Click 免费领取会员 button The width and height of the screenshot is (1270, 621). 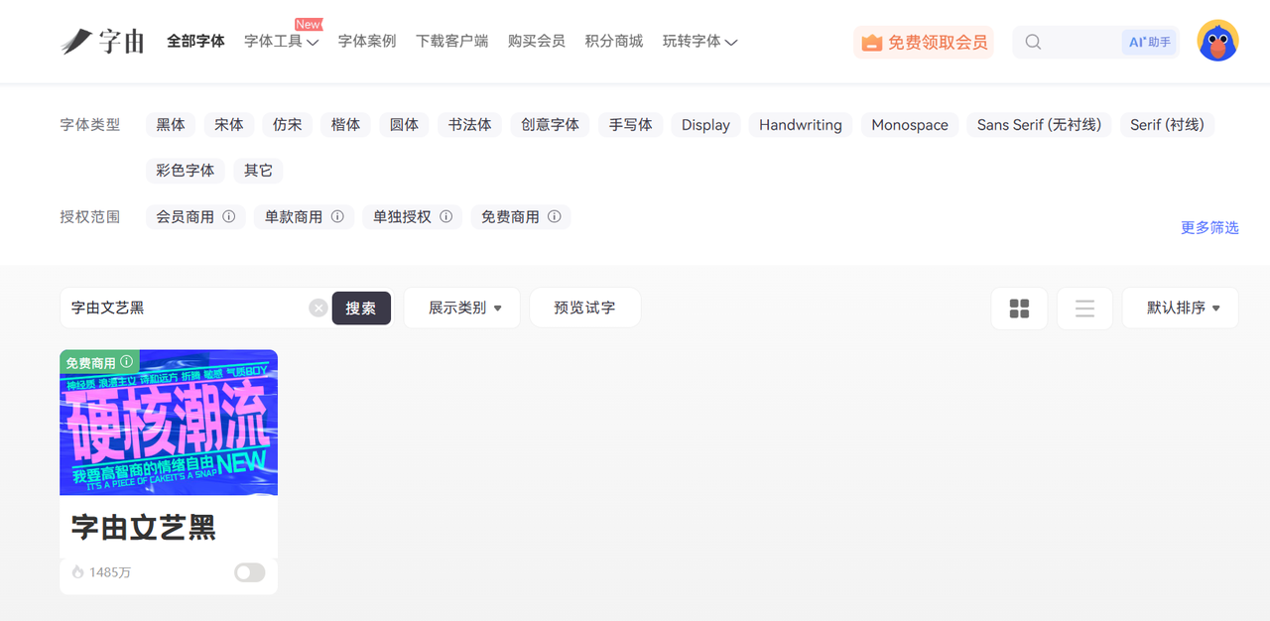pos(924,43)
